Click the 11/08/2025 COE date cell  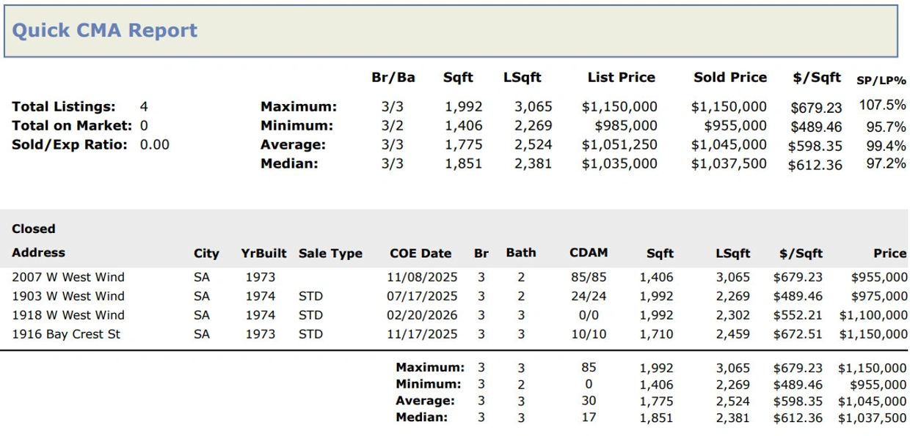point(422,277)
